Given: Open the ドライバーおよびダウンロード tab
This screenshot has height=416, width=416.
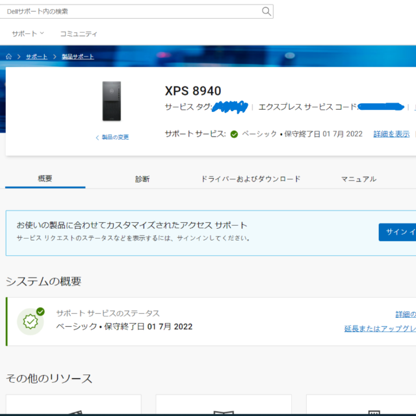Looking at the screenshot, I should click(x=251, y=179).
